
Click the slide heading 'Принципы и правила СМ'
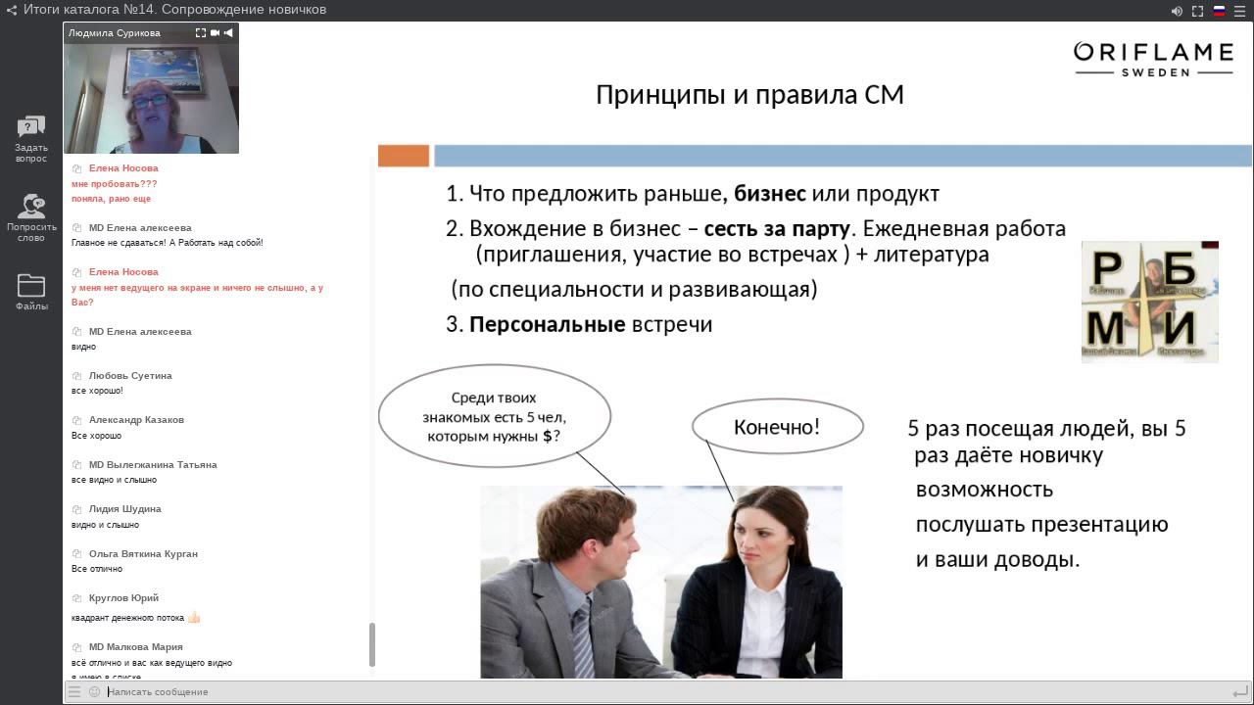[x=749, y=95]
